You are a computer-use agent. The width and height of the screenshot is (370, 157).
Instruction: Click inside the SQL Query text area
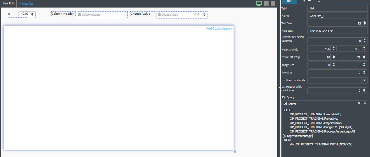click(324, 132)
